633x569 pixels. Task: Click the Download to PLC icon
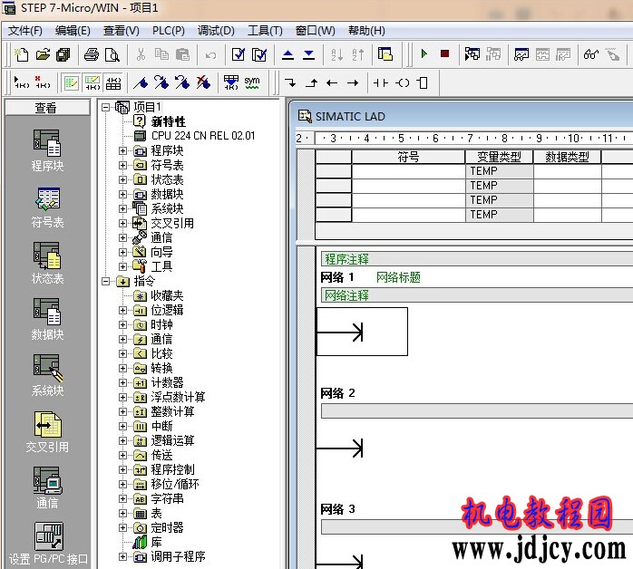click(x=309, y=54)
